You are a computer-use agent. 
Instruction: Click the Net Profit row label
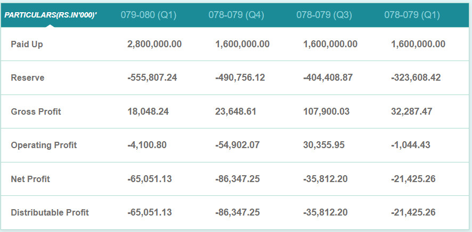pyautogui.click(x=31, y=179)
